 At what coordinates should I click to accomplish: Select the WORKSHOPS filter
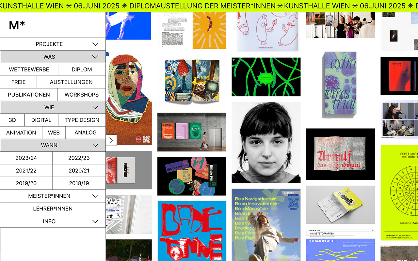pos(82,95)
